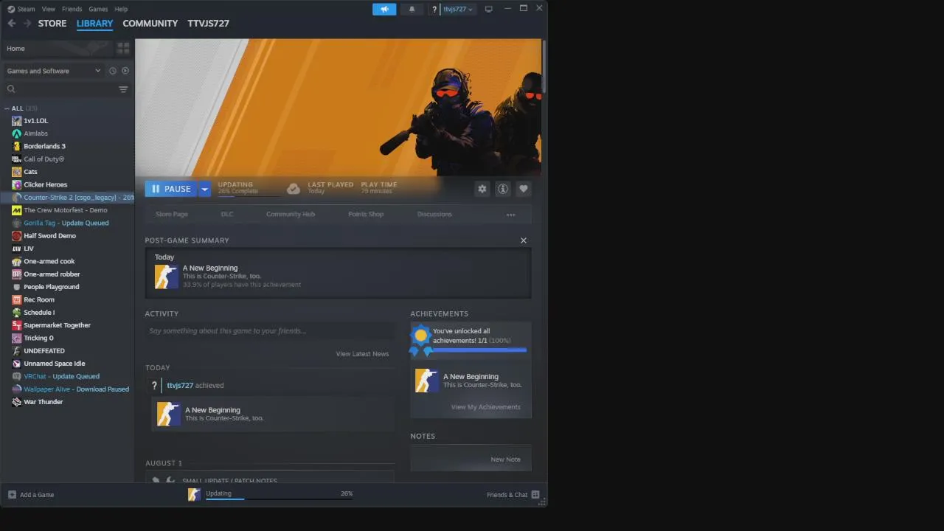Show ready-to-play games filter icon

pos(125,71)
